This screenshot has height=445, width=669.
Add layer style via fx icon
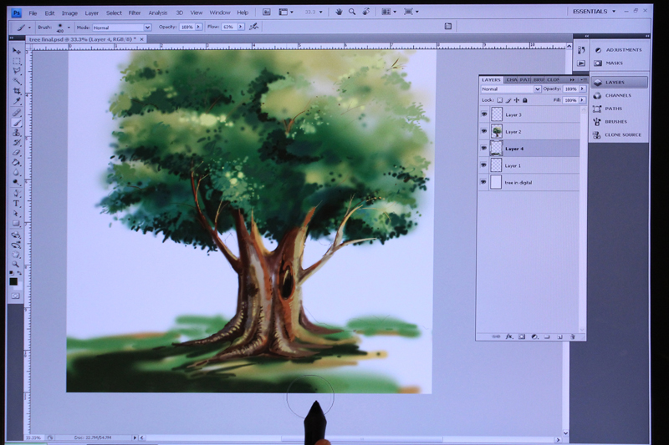point(508,336)
